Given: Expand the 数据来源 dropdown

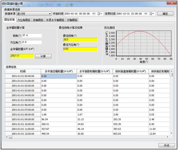Looking at the screenshot, I should 50,14.
